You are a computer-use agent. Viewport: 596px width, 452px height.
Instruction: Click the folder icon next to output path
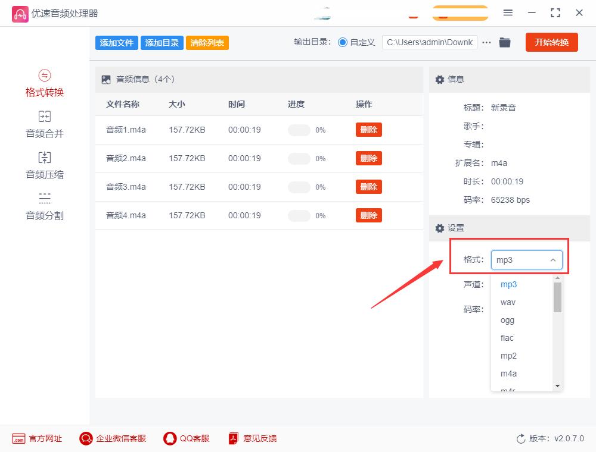pos(505,42)
